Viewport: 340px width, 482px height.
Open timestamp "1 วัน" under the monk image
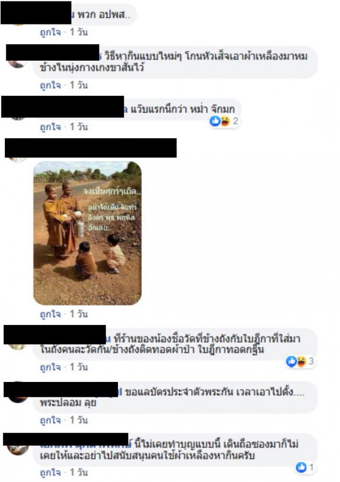point(79,314)
